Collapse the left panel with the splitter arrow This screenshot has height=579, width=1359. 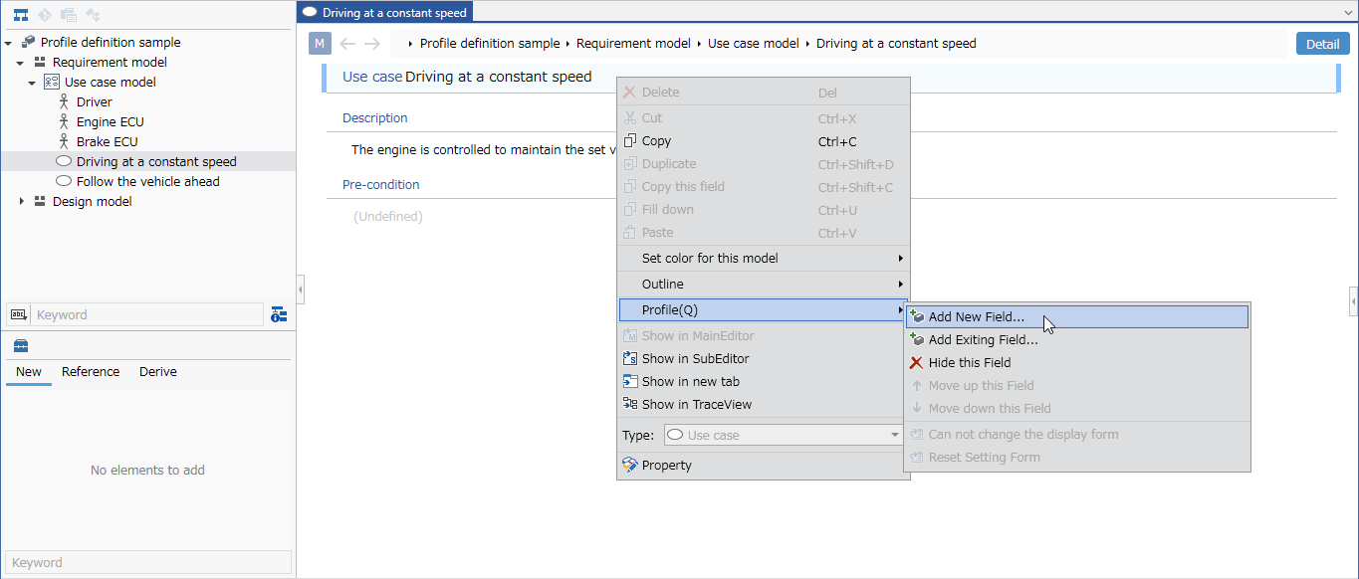301,289
